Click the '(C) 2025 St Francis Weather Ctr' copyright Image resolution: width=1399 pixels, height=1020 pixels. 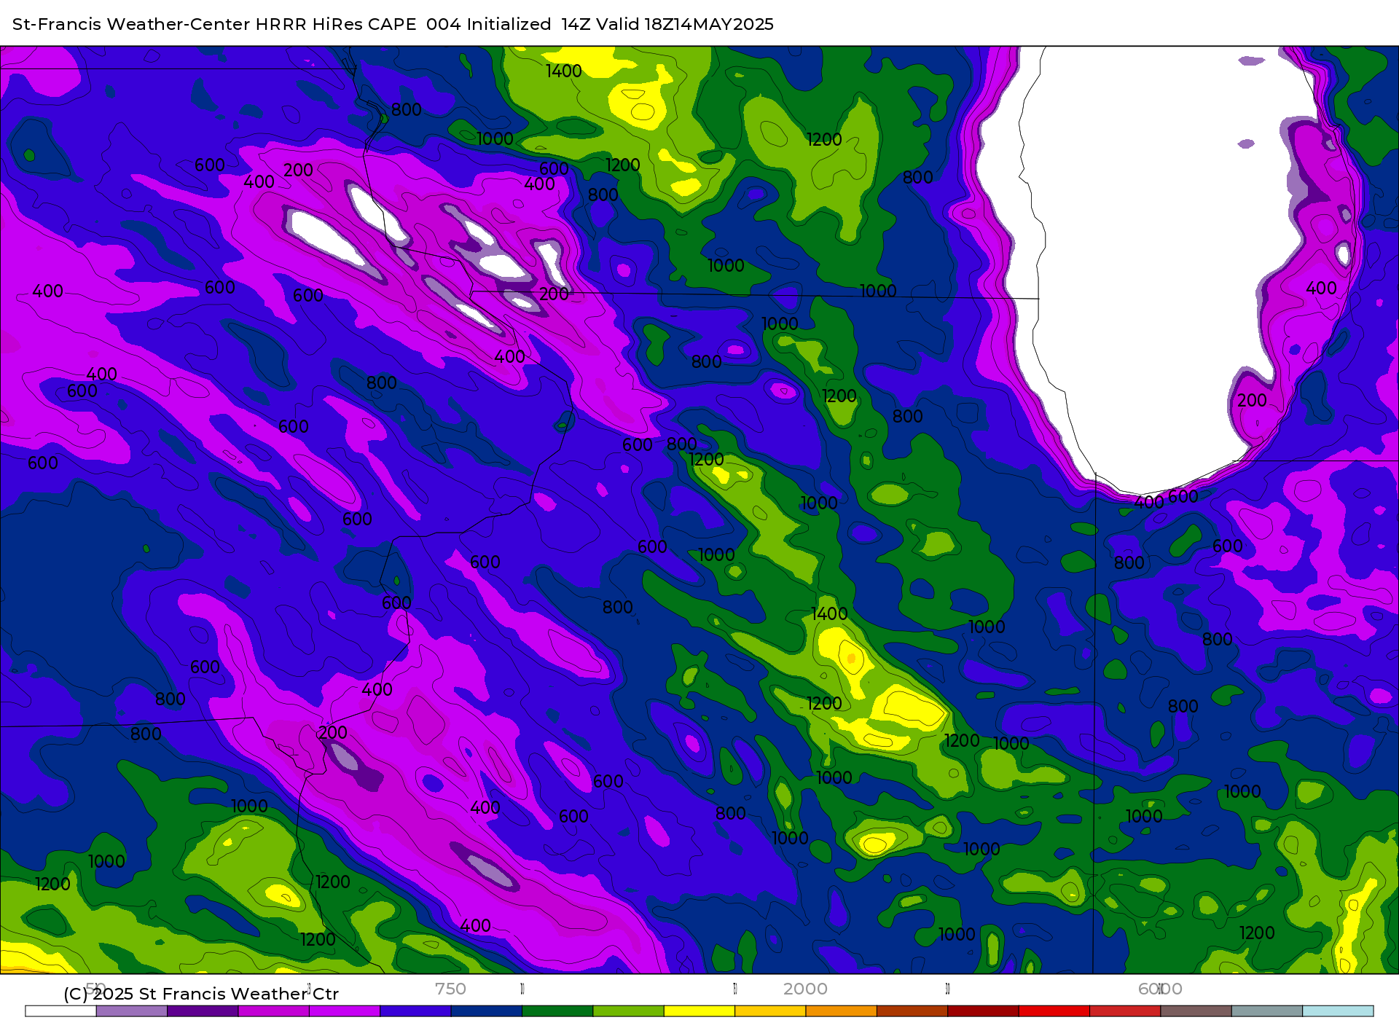[x=201, y=994]
